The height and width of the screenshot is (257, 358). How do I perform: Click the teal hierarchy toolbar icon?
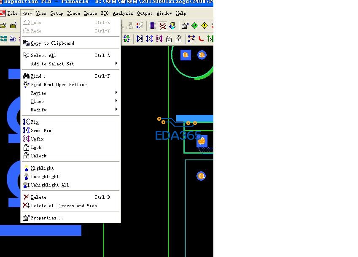[x=3, y=39]
